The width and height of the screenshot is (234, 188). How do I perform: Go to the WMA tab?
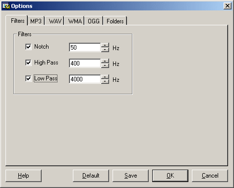(75, 21)
